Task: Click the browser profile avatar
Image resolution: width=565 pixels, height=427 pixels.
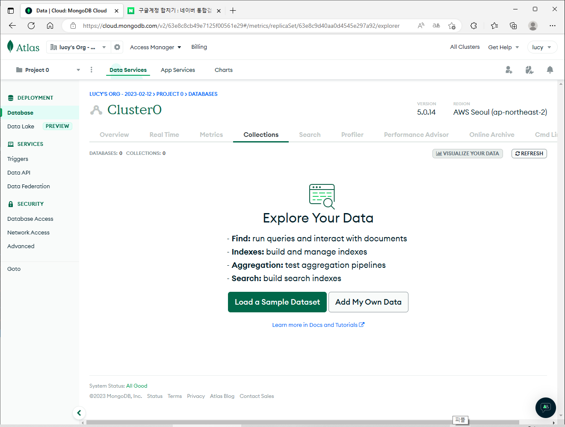Action: tap(533, 26)
